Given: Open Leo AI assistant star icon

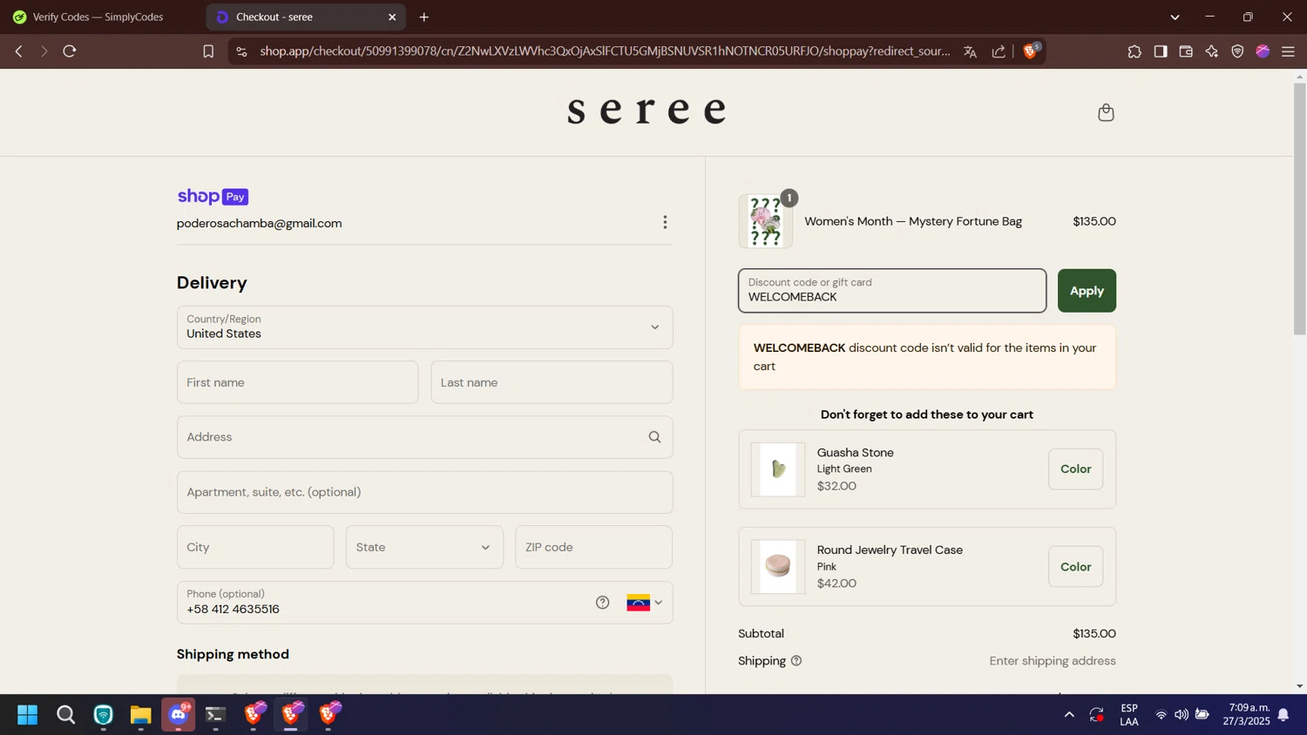Looking at the screenshot, I should (1212, 51).
